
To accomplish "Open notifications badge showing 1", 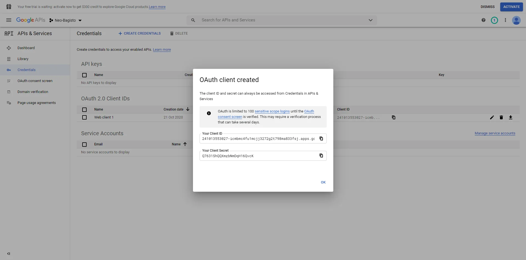I will (494, 20).
